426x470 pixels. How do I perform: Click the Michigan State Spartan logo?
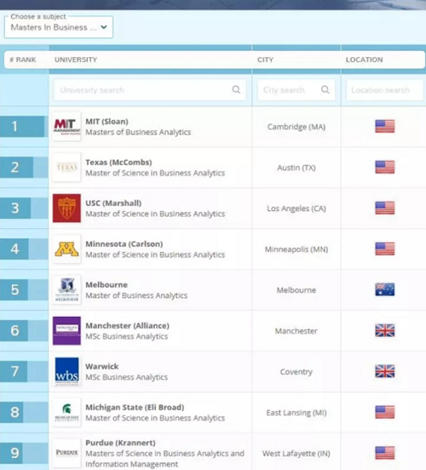(x=66, y=412)
